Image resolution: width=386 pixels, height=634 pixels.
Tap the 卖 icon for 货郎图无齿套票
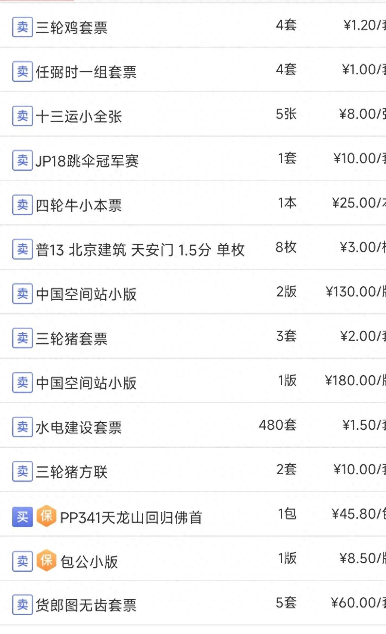click(x=22, y=605)
